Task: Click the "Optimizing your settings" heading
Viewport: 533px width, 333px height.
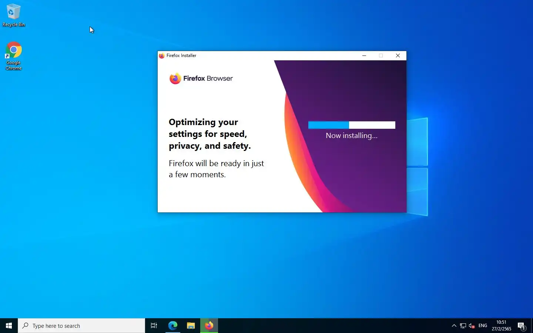Action: 210,134
